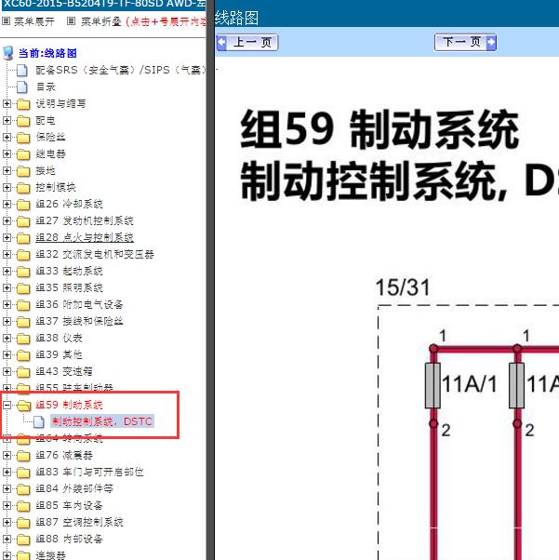The height and width of the screenshot is (560, 559).
Task: Expand the 组26 冷却系统 folder
Action: 7,205
